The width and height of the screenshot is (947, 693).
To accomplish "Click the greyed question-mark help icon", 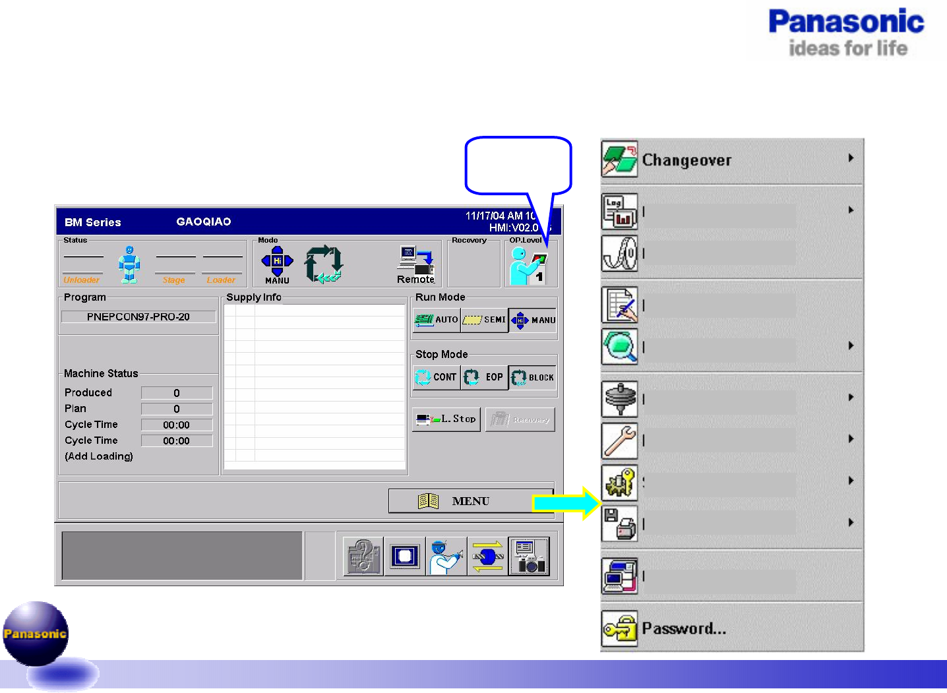I will (363, 557).
